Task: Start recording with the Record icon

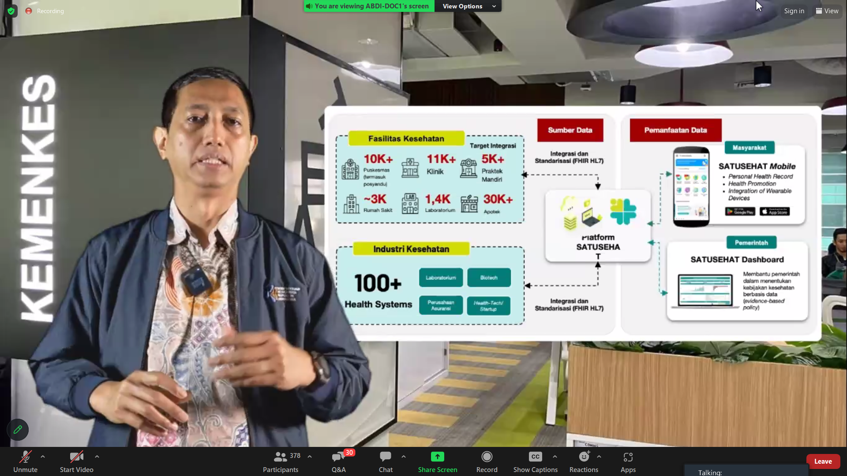Action: pyautogui.click(x=487, y=457)
